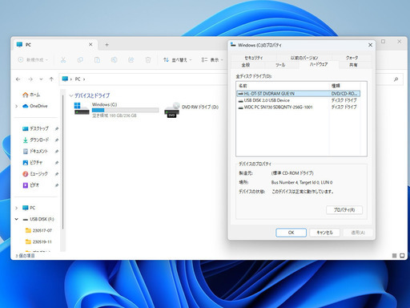
Task: Open the 表示 (View) dropdown
Action: (x=212, y=60)
